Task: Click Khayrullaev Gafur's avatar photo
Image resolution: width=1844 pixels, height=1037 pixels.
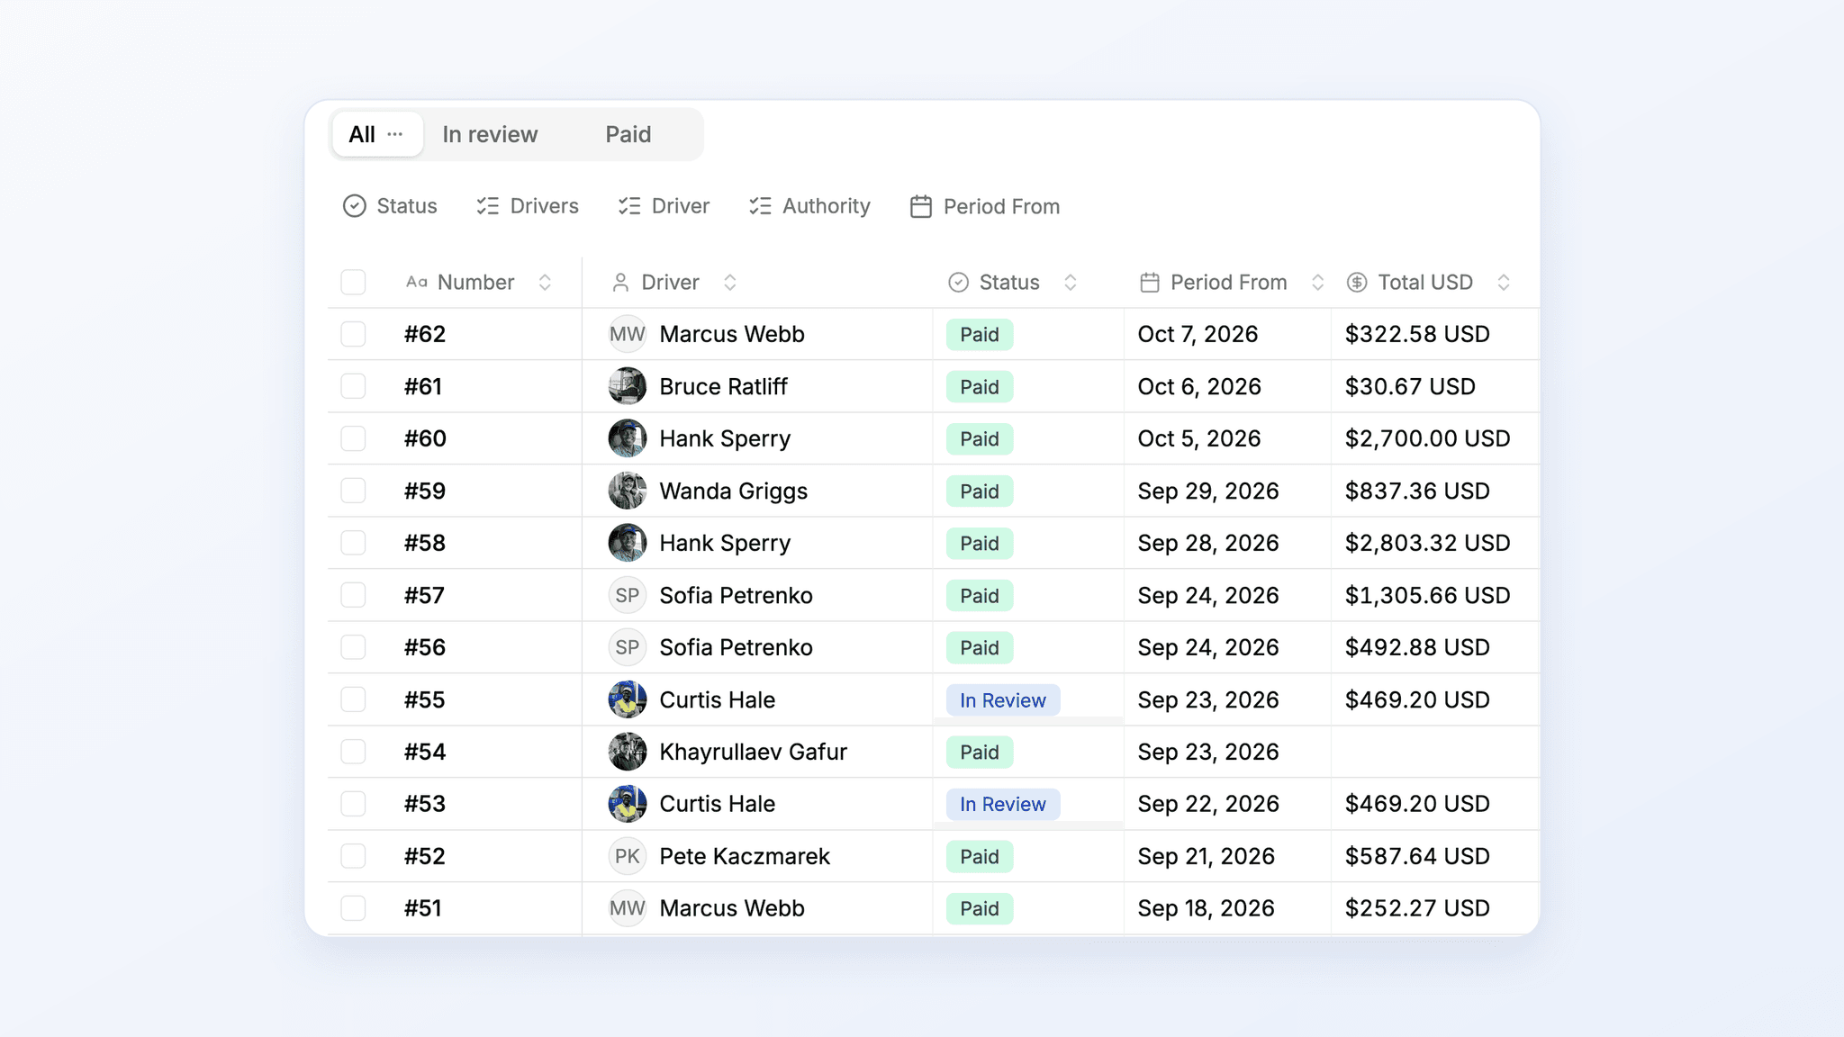Action: pos(628,752)
